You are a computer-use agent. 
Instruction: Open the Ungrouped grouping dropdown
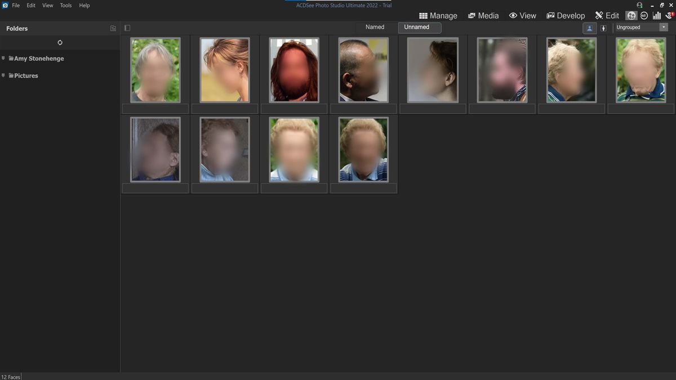point(641,27)
